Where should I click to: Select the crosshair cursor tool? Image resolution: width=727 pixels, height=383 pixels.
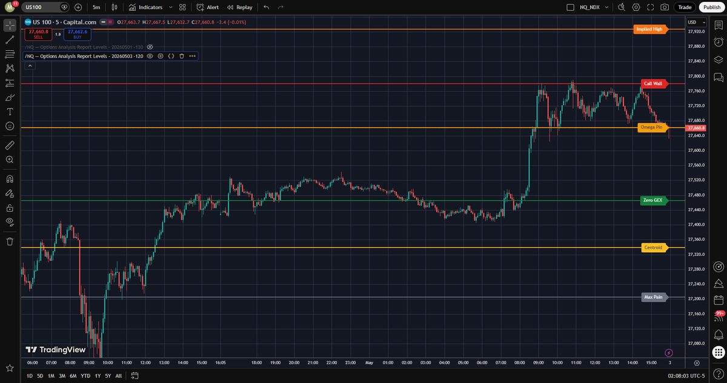(x=10, y=25)
